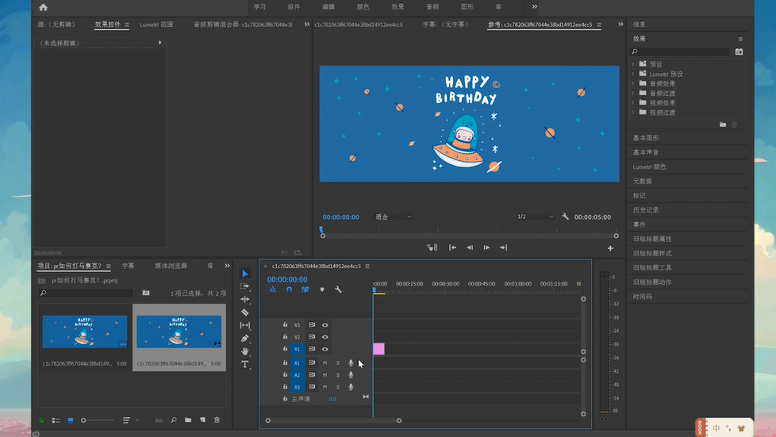Select the Selection tool arrow

tap(245, 274)
